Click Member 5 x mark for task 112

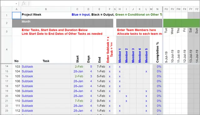tap(146, 111)
